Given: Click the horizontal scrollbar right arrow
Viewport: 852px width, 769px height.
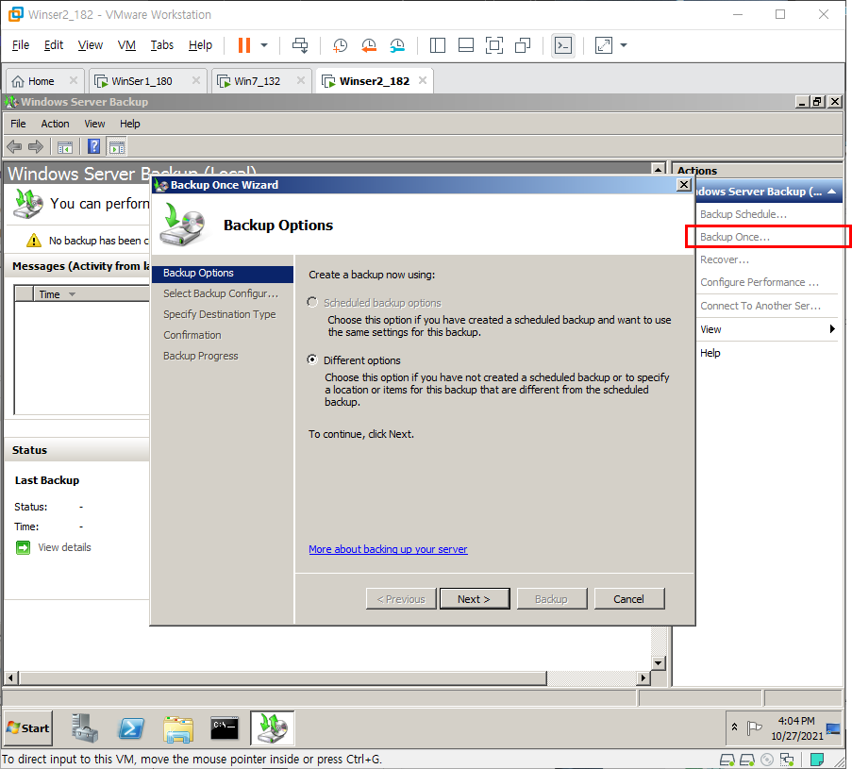Looking at the screenshot, I should pyautogui.click(x=643, y=677).
